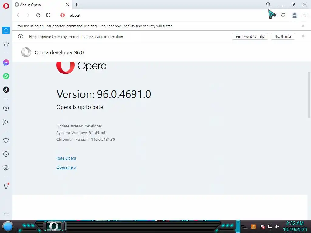
Task: Open TikTok in the sidebar
Action: pos(6,90)
